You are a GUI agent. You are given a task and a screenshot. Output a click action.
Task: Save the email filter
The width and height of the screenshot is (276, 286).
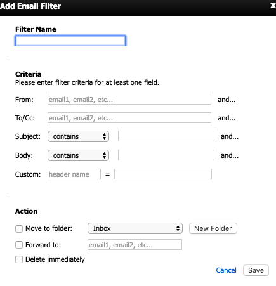coord(256,270)
